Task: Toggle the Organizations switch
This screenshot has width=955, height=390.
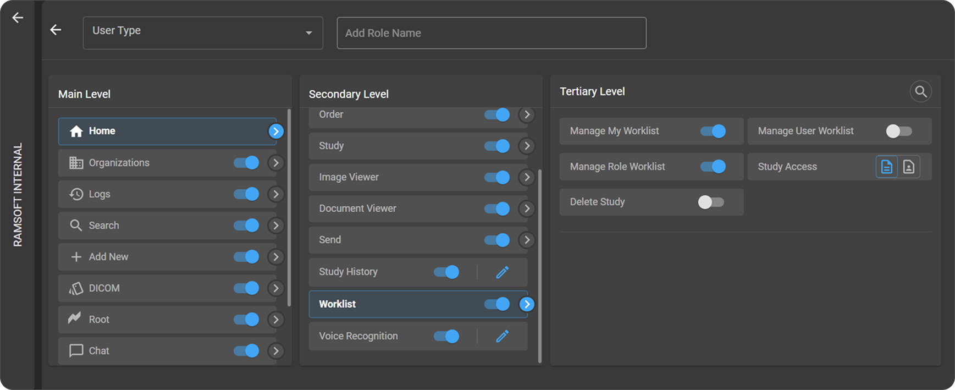Action: click(x=246, y=163)
